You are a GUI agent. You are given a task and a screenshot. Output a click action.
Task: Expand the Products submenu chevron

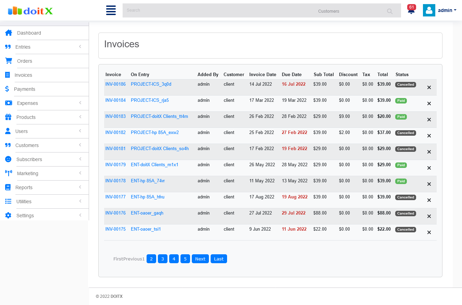[x=80, y=117]
